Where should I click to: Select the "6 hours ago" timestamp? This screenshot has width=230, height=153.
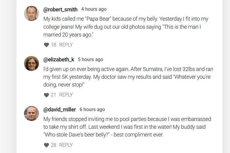coord(92,110)
